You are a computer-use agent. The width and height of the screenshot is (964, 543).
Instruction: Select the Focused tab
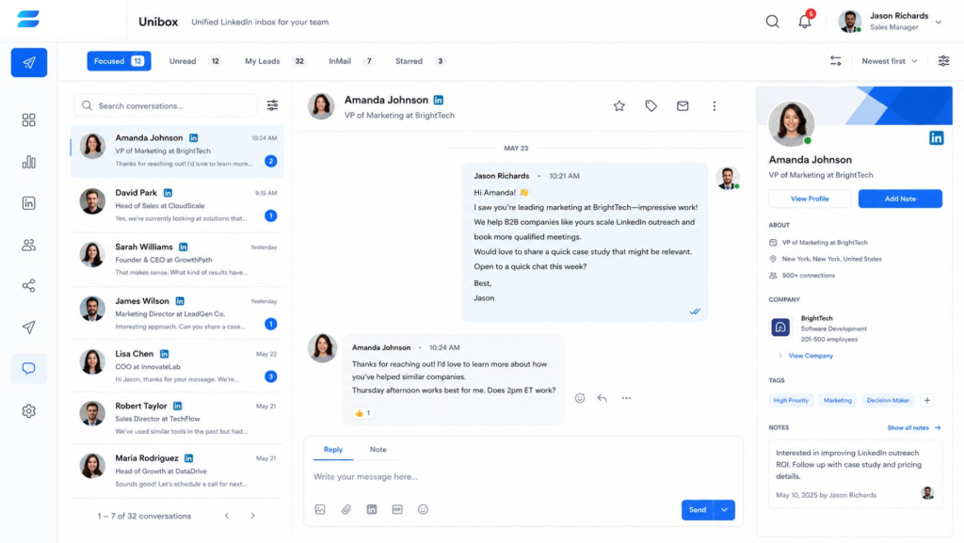[119, 61]
